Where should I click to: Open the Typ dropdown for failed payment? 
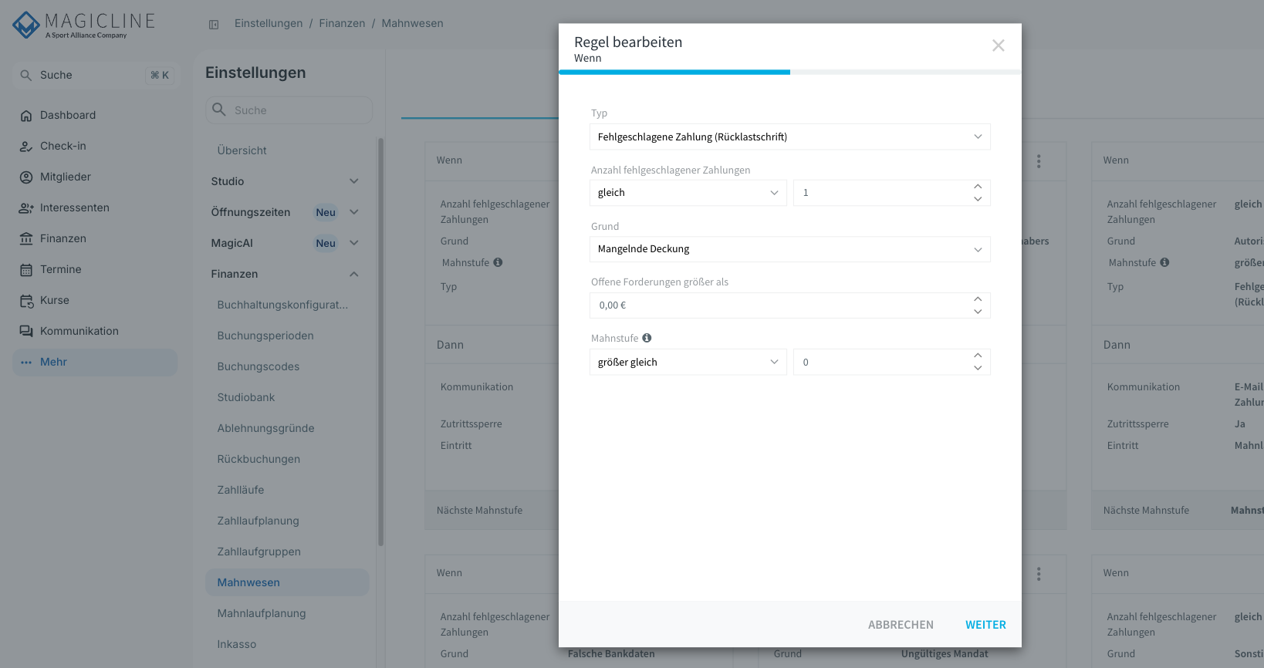(789, 137)
